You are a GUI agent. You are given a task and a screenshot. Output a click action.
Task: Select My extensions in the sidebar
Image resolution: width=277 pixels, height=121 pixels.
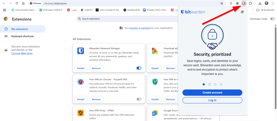click(x=23, y=29)
